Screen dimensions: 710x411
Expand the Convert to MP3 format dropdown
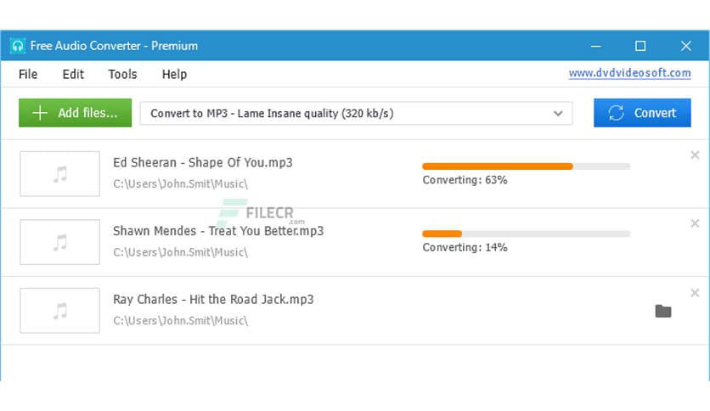coord(356,113)
